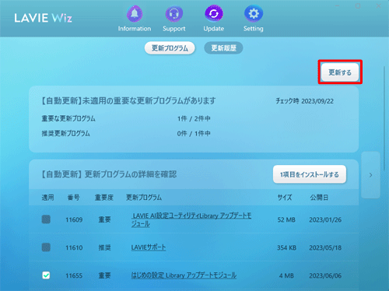Open the LAVIEサポート update link
Screen dimensions: 389x291
click(149, 247)
